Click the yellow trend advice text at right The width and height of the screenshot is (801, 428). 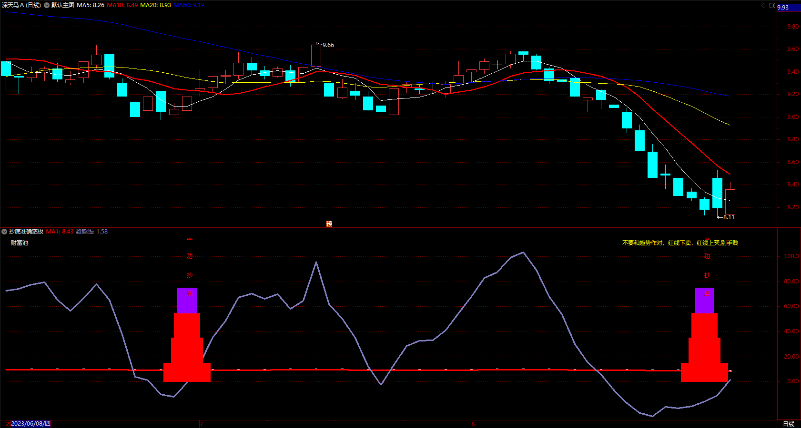680,243
